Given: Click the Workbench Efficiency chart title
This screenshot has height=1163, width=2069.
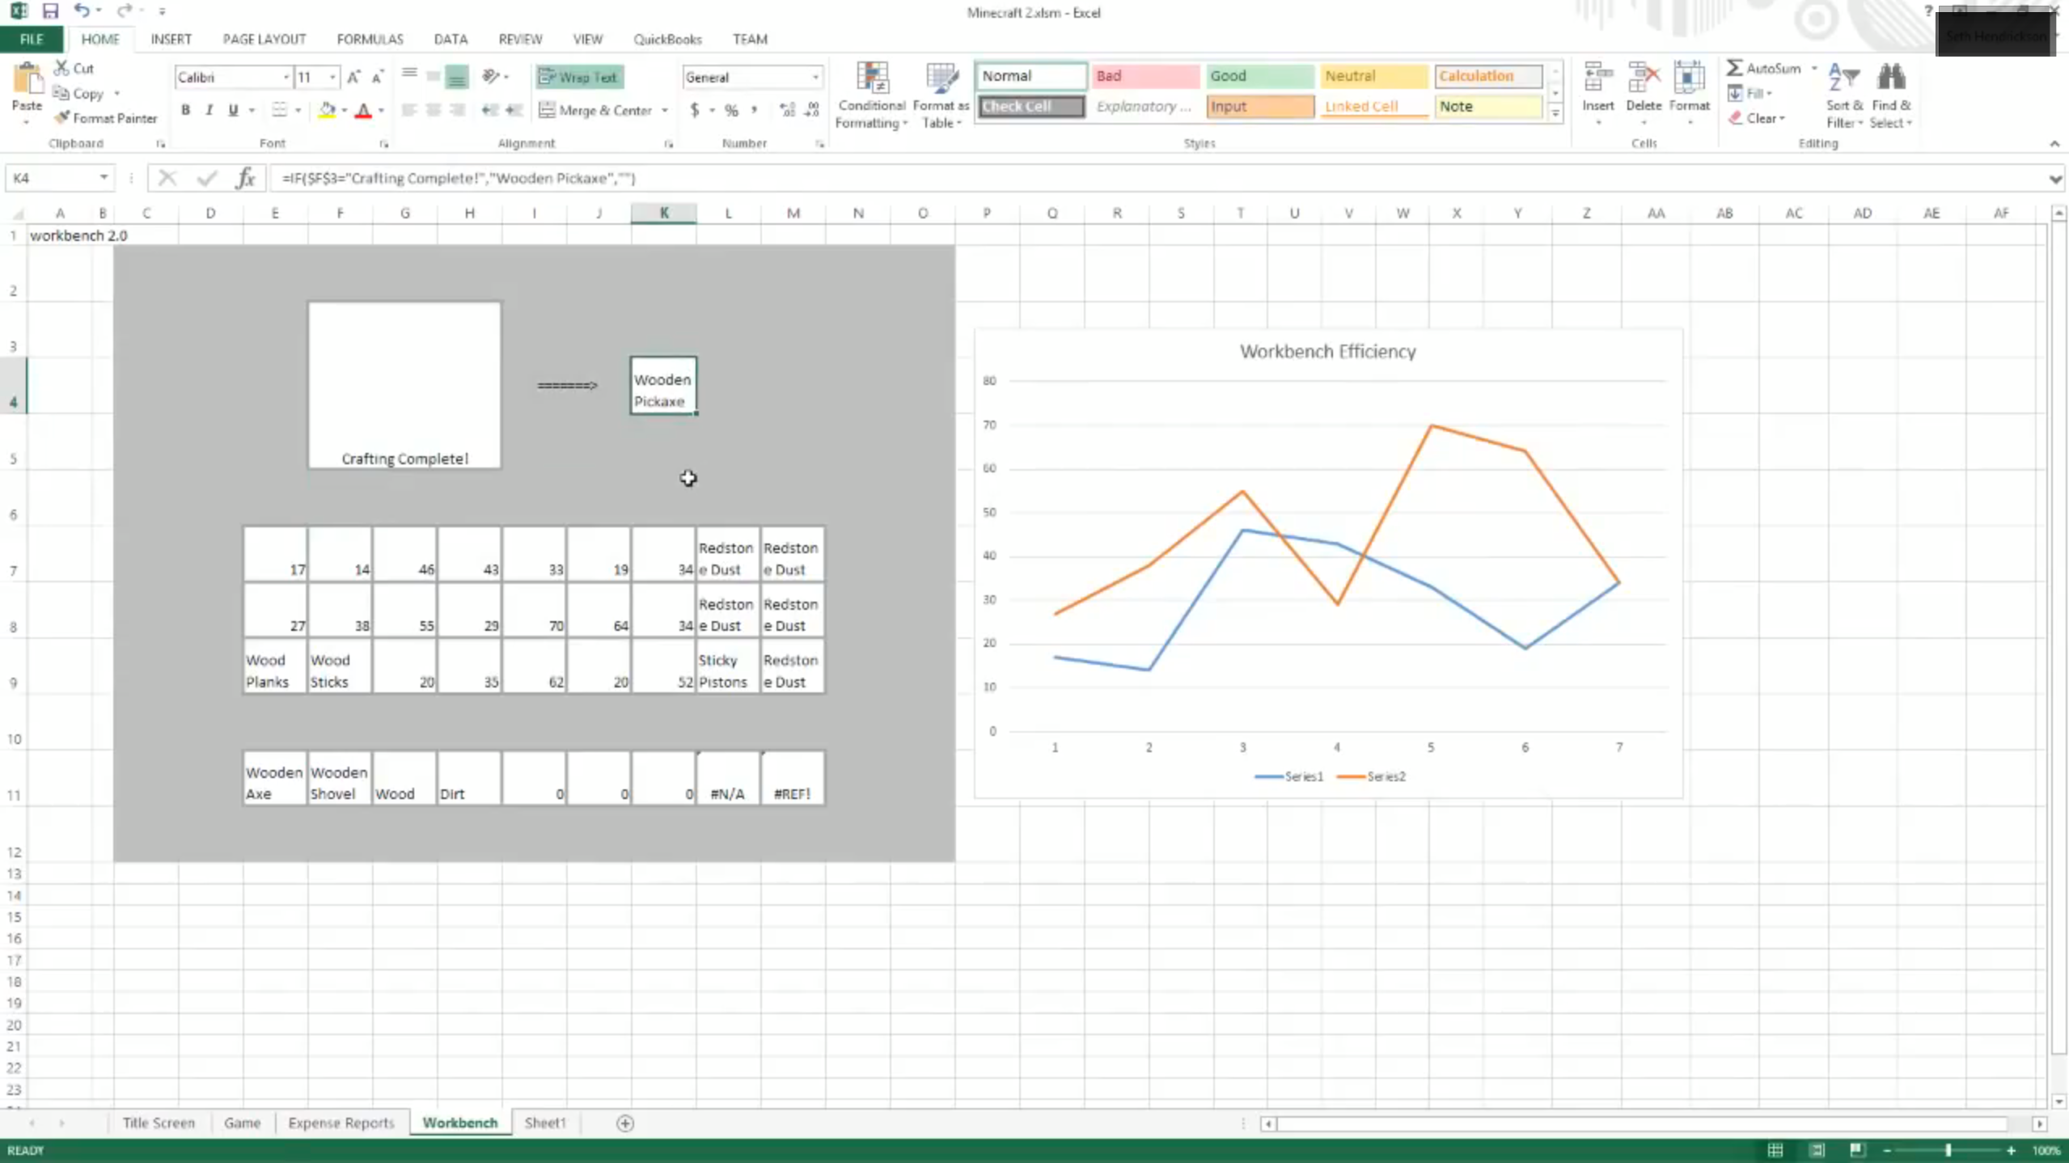Looking at the screenshot, I should click(1326, 351).
